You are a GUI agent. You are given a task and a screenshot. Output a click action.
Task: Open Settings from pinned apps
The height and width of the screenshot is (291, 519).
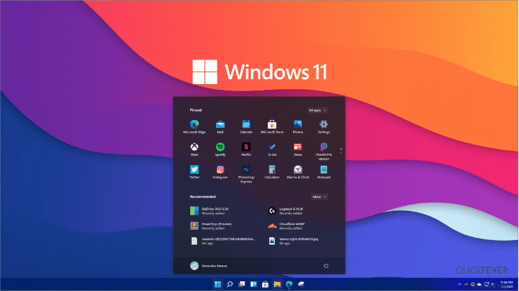[324, 127]
